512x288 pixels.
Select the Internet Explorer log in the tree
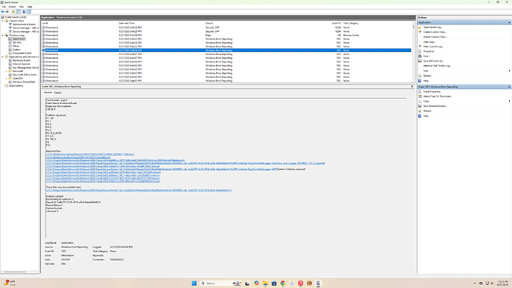(22, 64)
